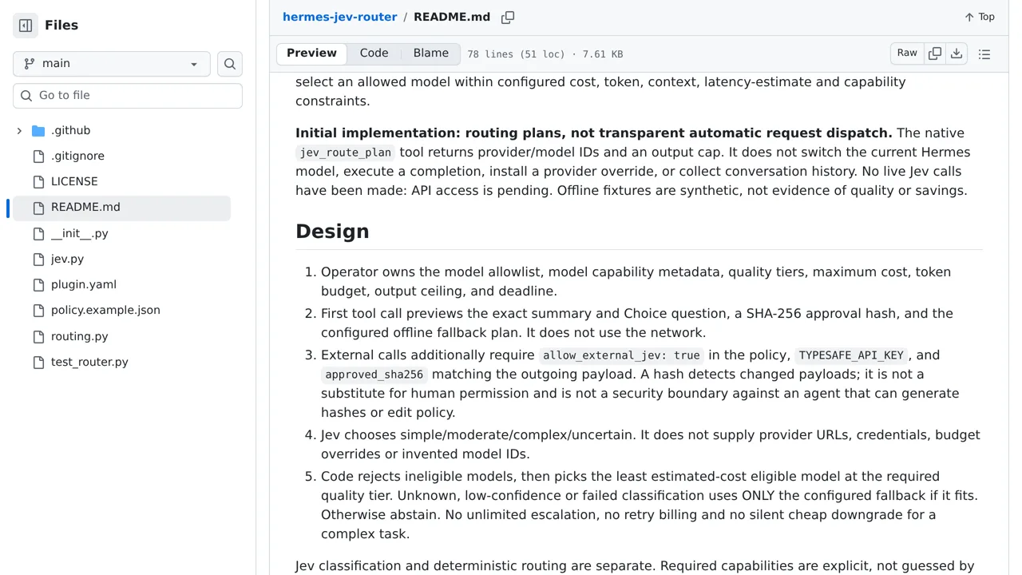The height and width of the screenshot is (575, 1022).
Task: Switch to the Blame tab
Action: coord(431,54)
